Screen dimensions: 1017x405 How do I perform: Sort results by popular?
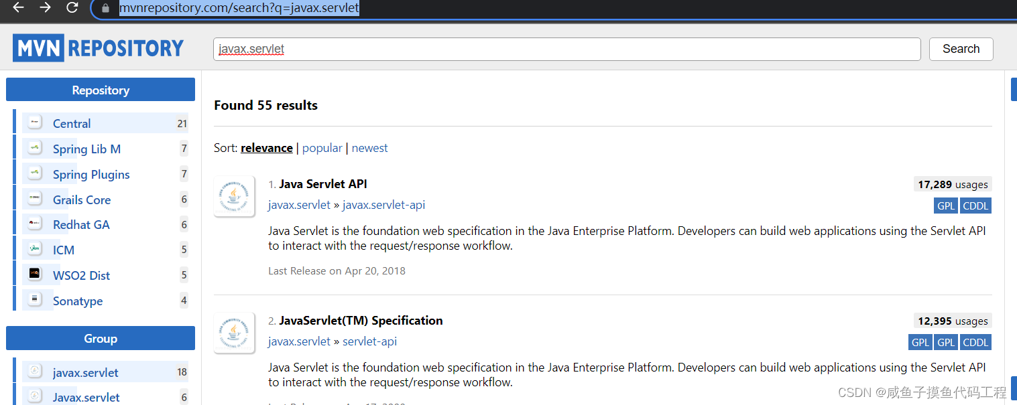coord(322,148)
